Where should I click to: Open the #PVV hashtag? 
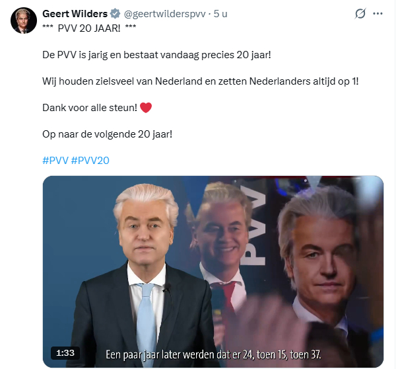tap(55, 161)
